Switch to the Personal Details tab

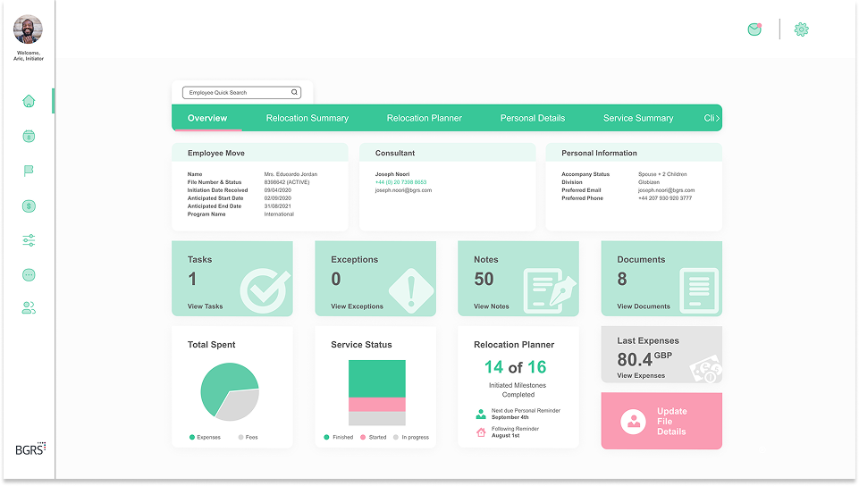(x=533, y=118)
